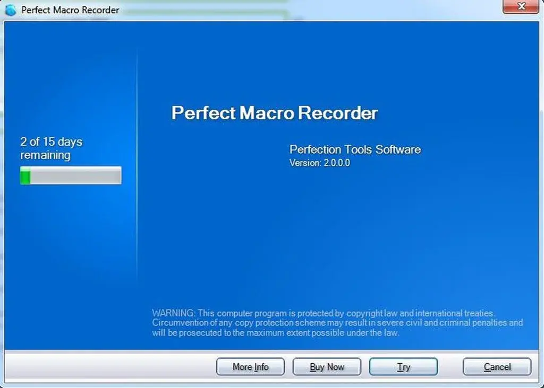Image resolution: width=544 pixels, height=388 pixels.
Task: Close the Perfect Macro Recorder window
Action: click(x=521, y=6)
